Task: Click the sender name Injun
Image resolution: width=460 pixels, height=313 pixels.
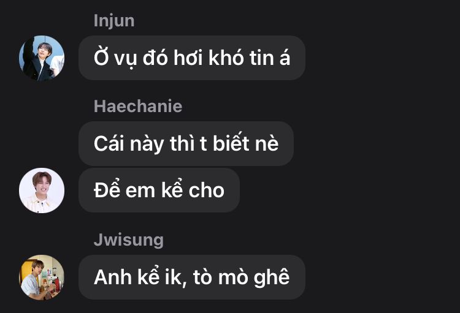Action: (x=114, y=21)
